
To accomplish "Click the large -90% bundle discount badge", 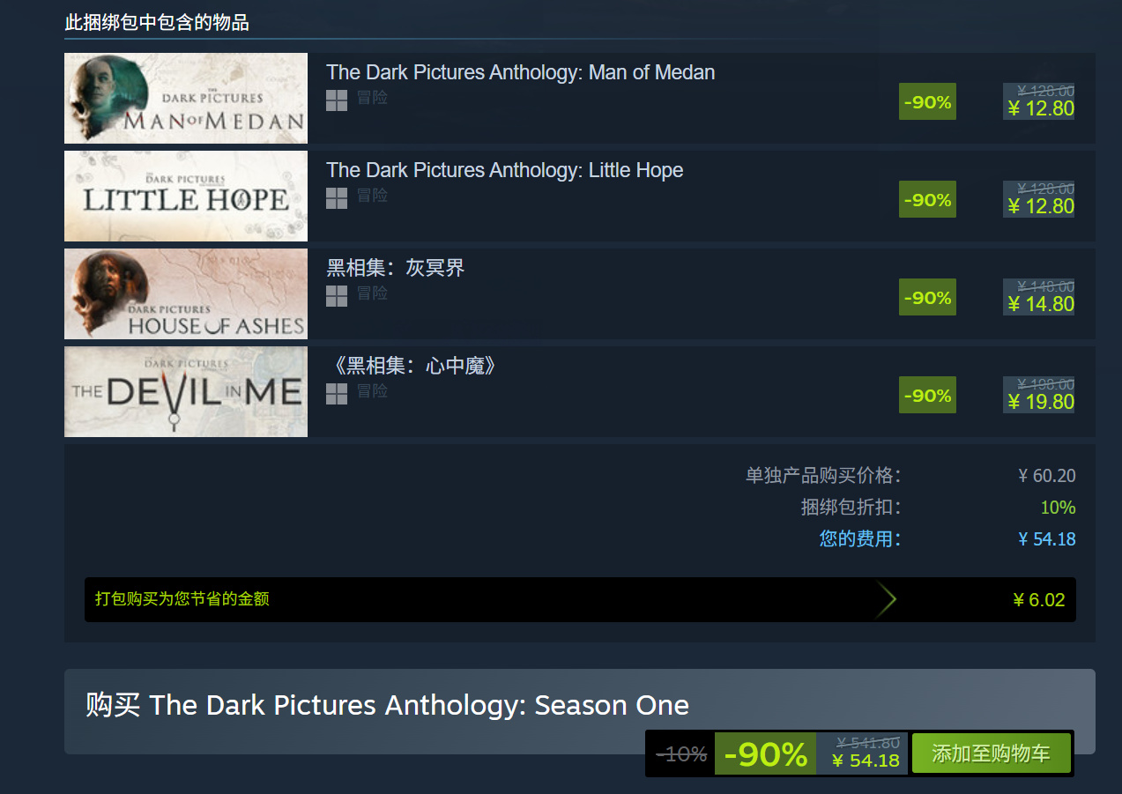I will (765, 753).
